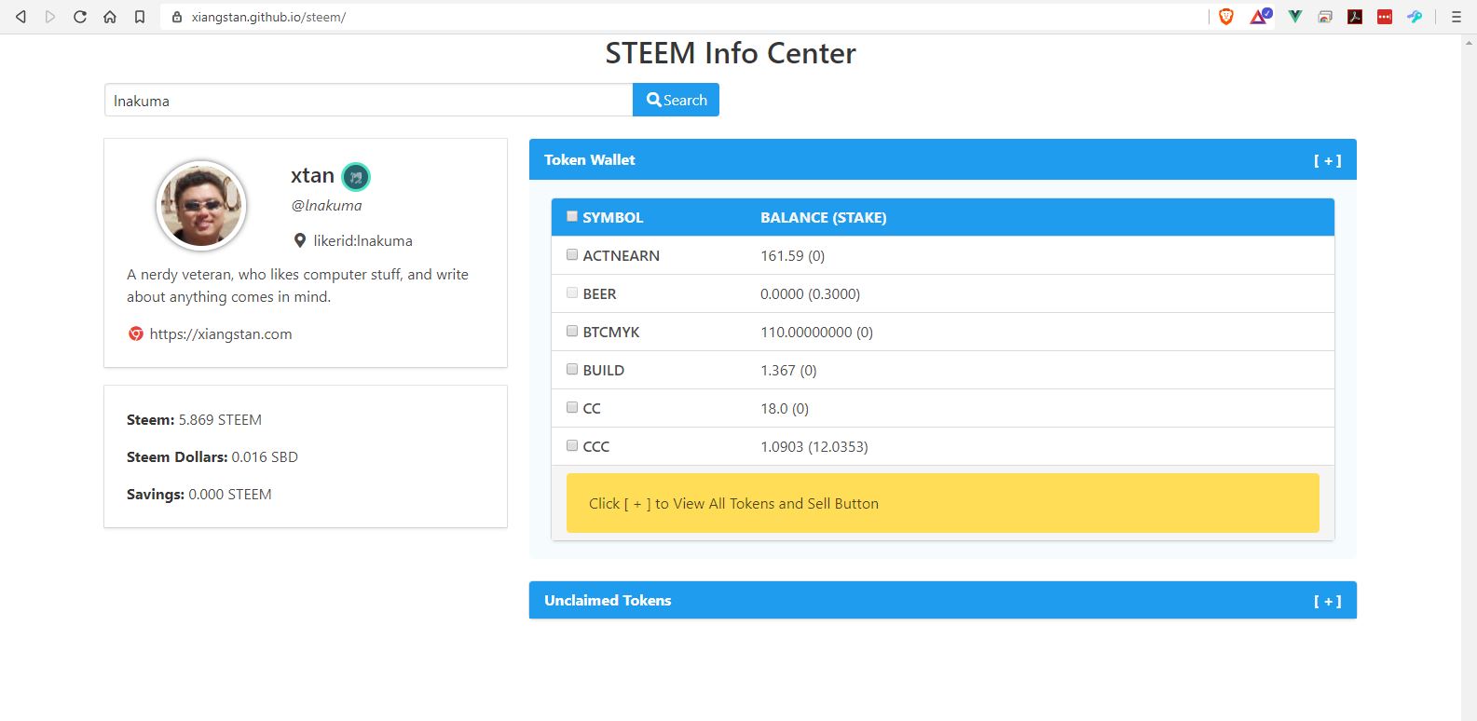The image size is (1477, 721).
Task: Reload the page with the refresh icon
Action: (80, 17)
